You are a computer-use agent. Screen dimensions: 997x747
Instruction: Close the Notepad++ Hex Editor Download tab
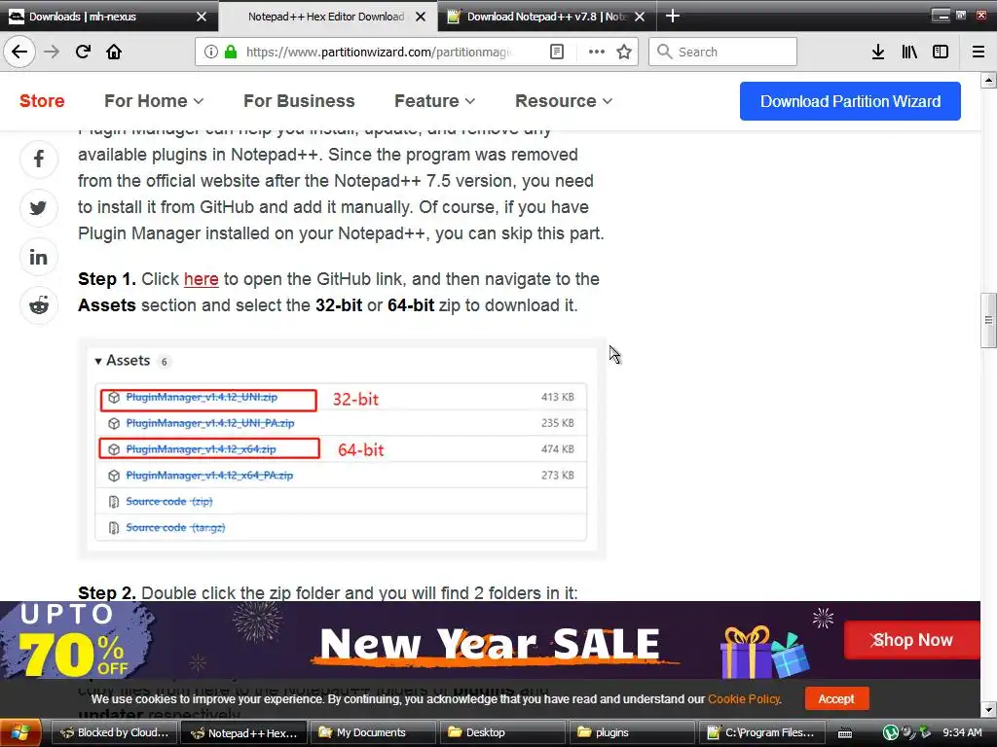[x=421, y=17]
